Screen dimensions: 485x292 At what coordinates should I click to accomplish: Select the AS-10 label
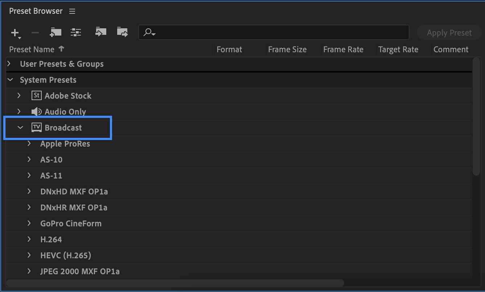tap(52, 160)
